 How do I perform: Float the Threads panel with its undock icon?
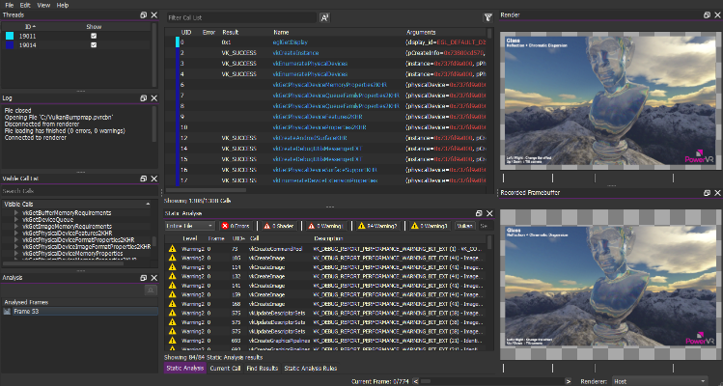[143, 15]
